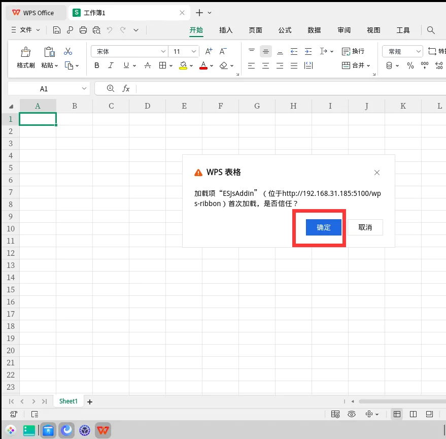Select column D header

(x=147, y=106)
